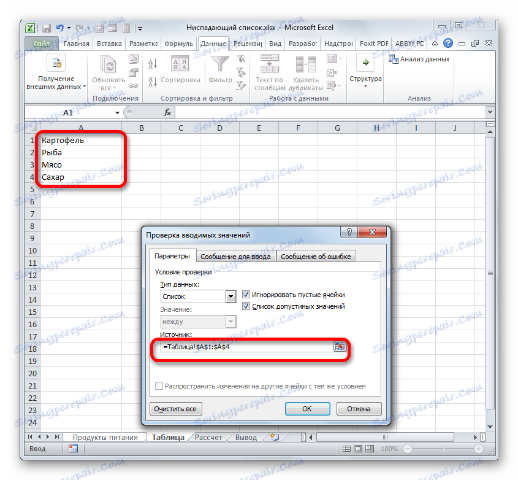Screen dimensions: 518x480
Task: Click the zoom out minus button
Action: point(408,449)
